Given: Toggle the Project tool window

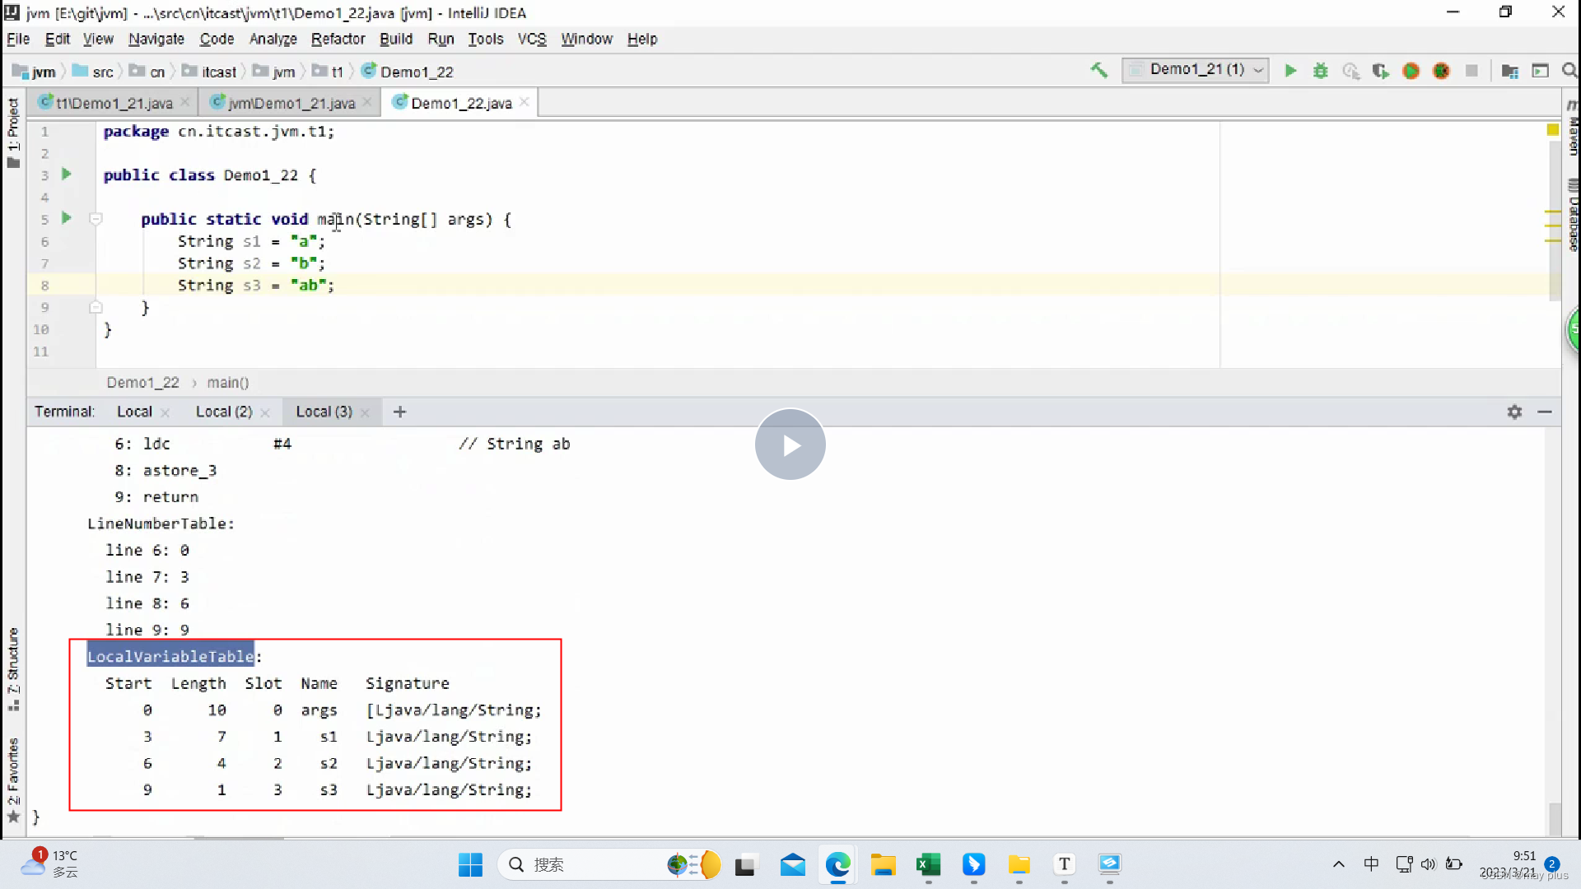Looking at the screenshot, I should point(12,132).
